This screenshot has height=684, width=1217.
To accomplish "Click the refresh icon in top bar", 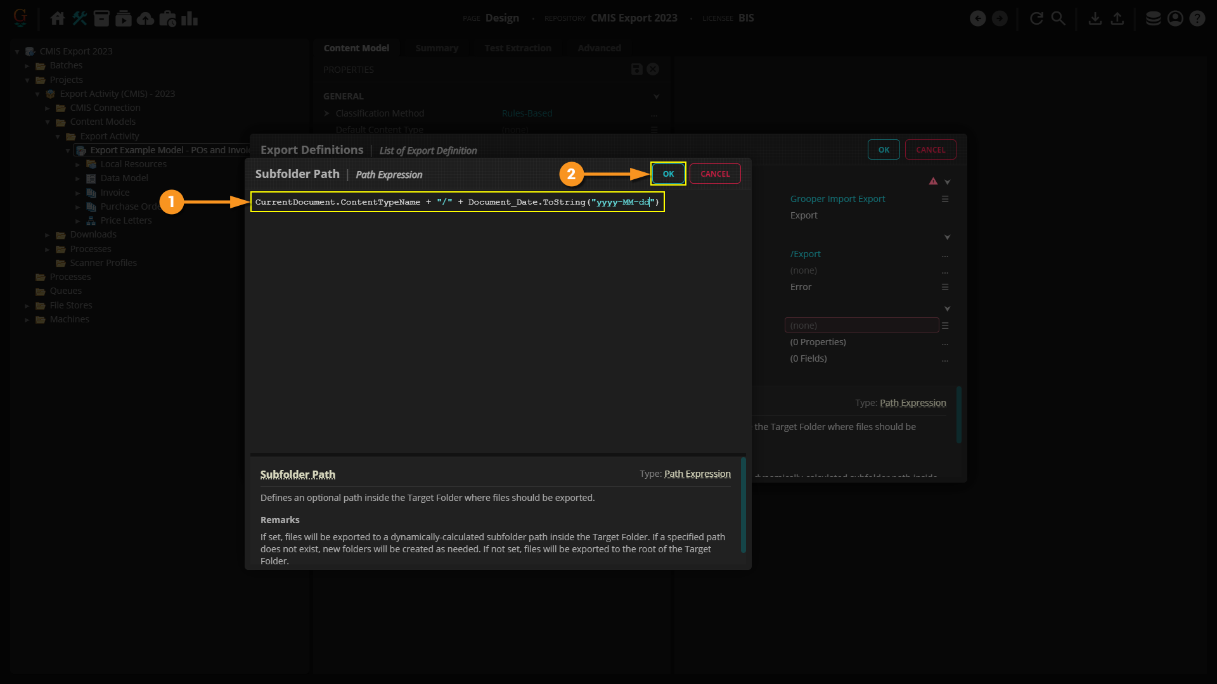I will [1036, 18].
